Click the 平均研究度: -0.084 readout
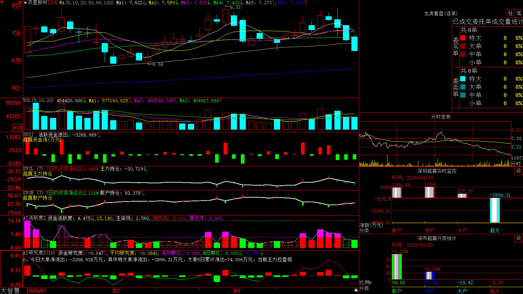This screenshot has width=523, height=294. 132,253
